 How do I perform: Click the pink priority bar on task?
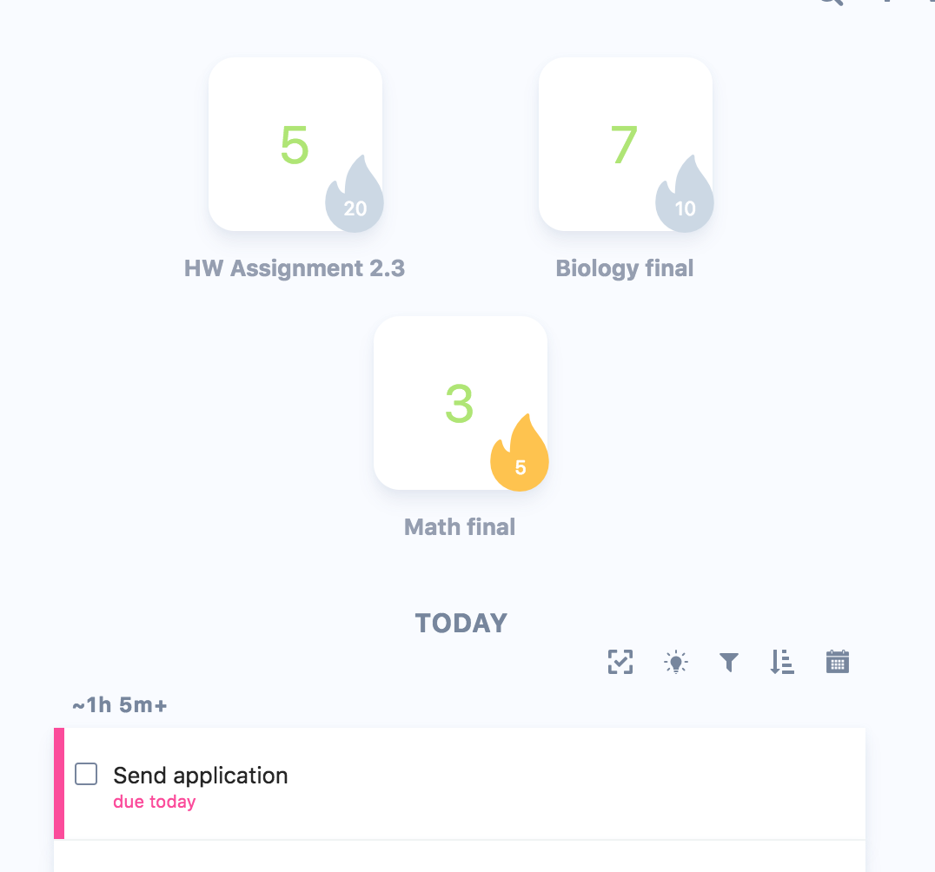pyautogui.click(x=59, y=783)
